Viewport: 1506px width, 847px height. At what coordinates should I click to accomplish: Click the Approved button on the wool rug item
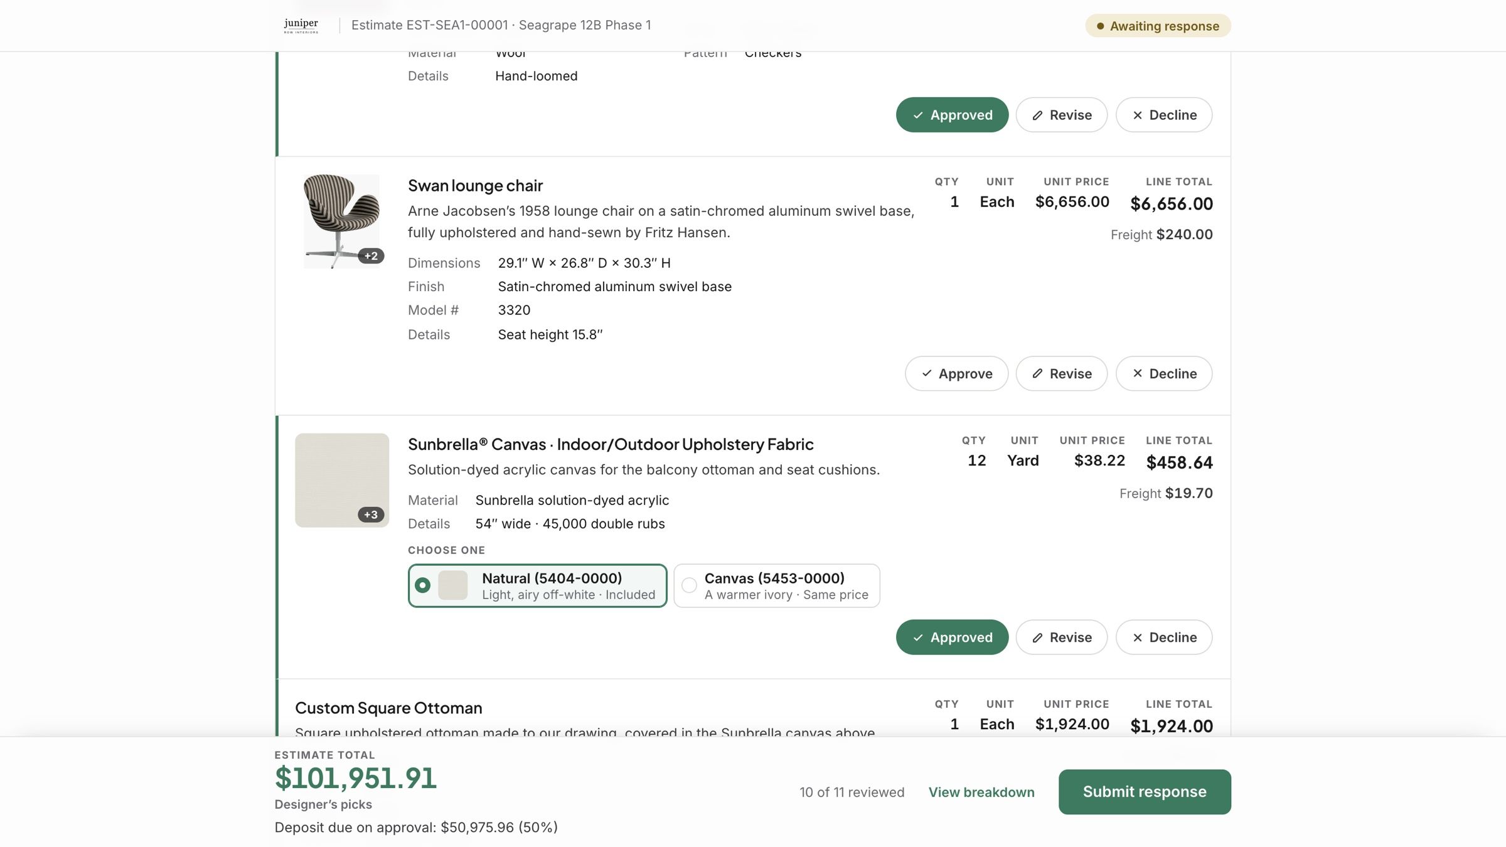point(952,115)
